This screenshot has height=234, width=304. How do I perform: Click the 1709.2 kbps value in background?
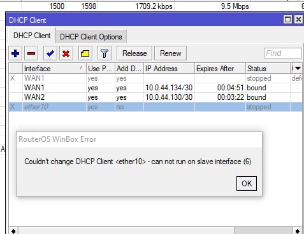point(154,6)
